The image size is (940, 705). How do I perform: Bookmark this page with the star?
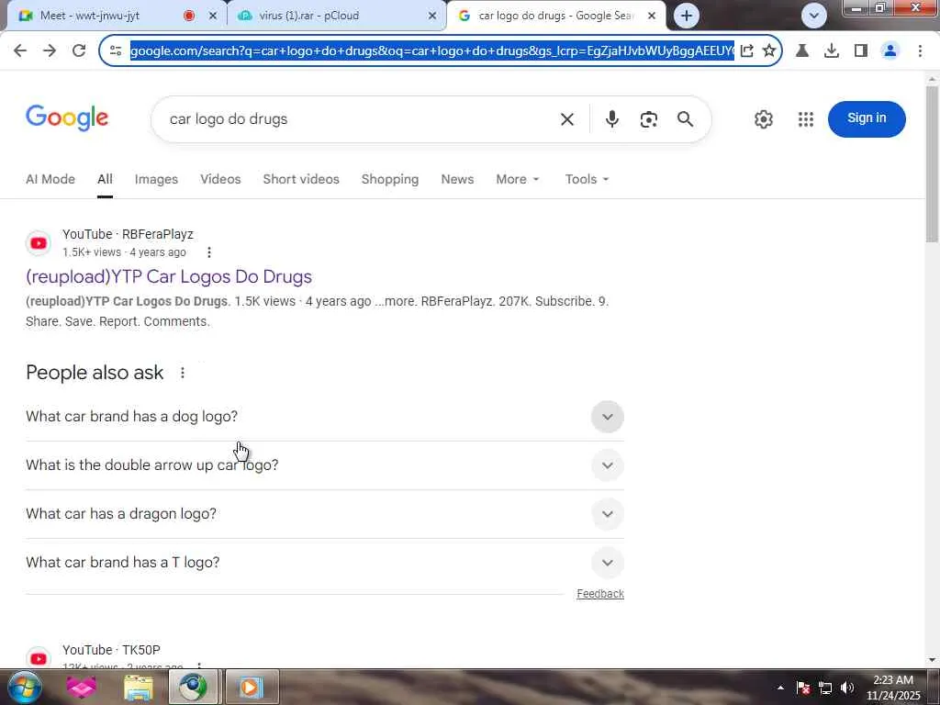point(769,51)
